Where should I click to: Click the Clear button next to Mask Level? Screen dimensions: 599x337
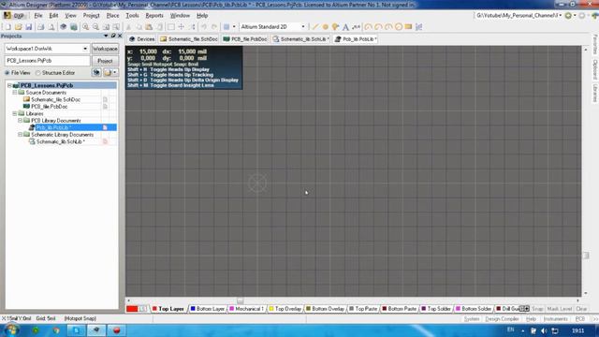click(581, 309)
